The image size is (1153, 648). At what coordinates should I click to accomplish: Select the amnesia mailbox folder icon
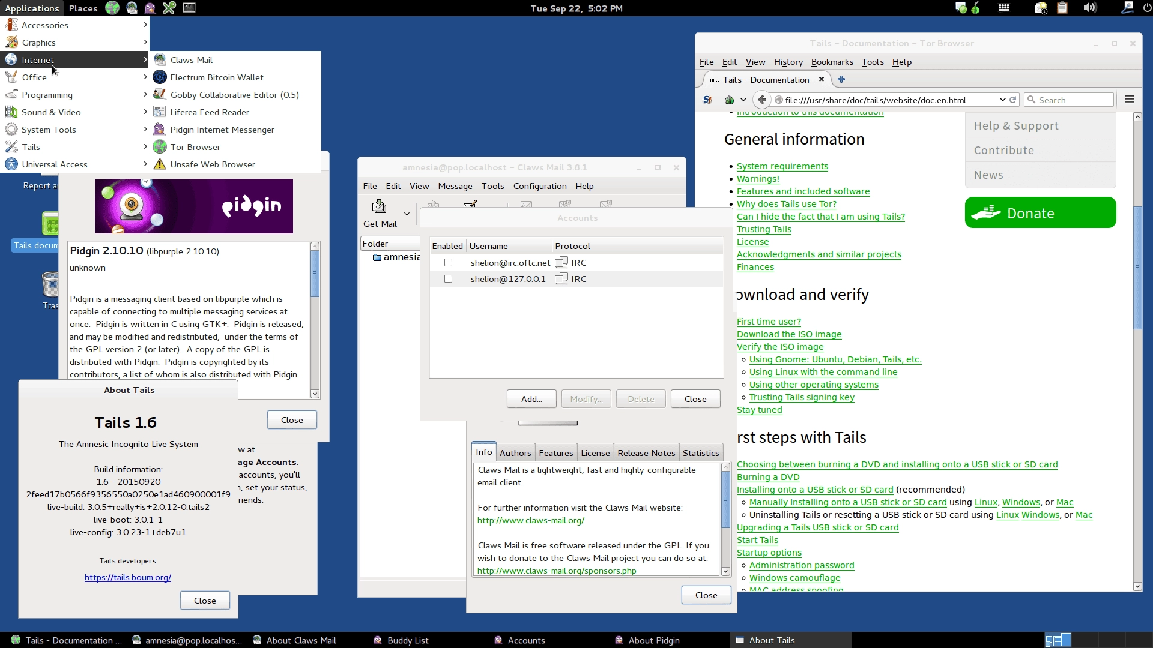click(377, 257)
